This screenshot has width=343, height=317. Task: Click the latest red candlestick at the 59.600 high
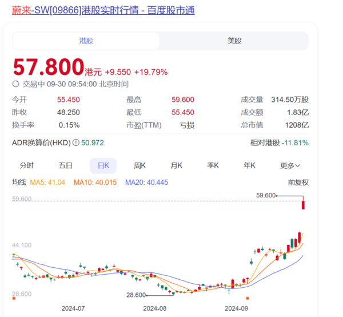click(x=303, y=204)
